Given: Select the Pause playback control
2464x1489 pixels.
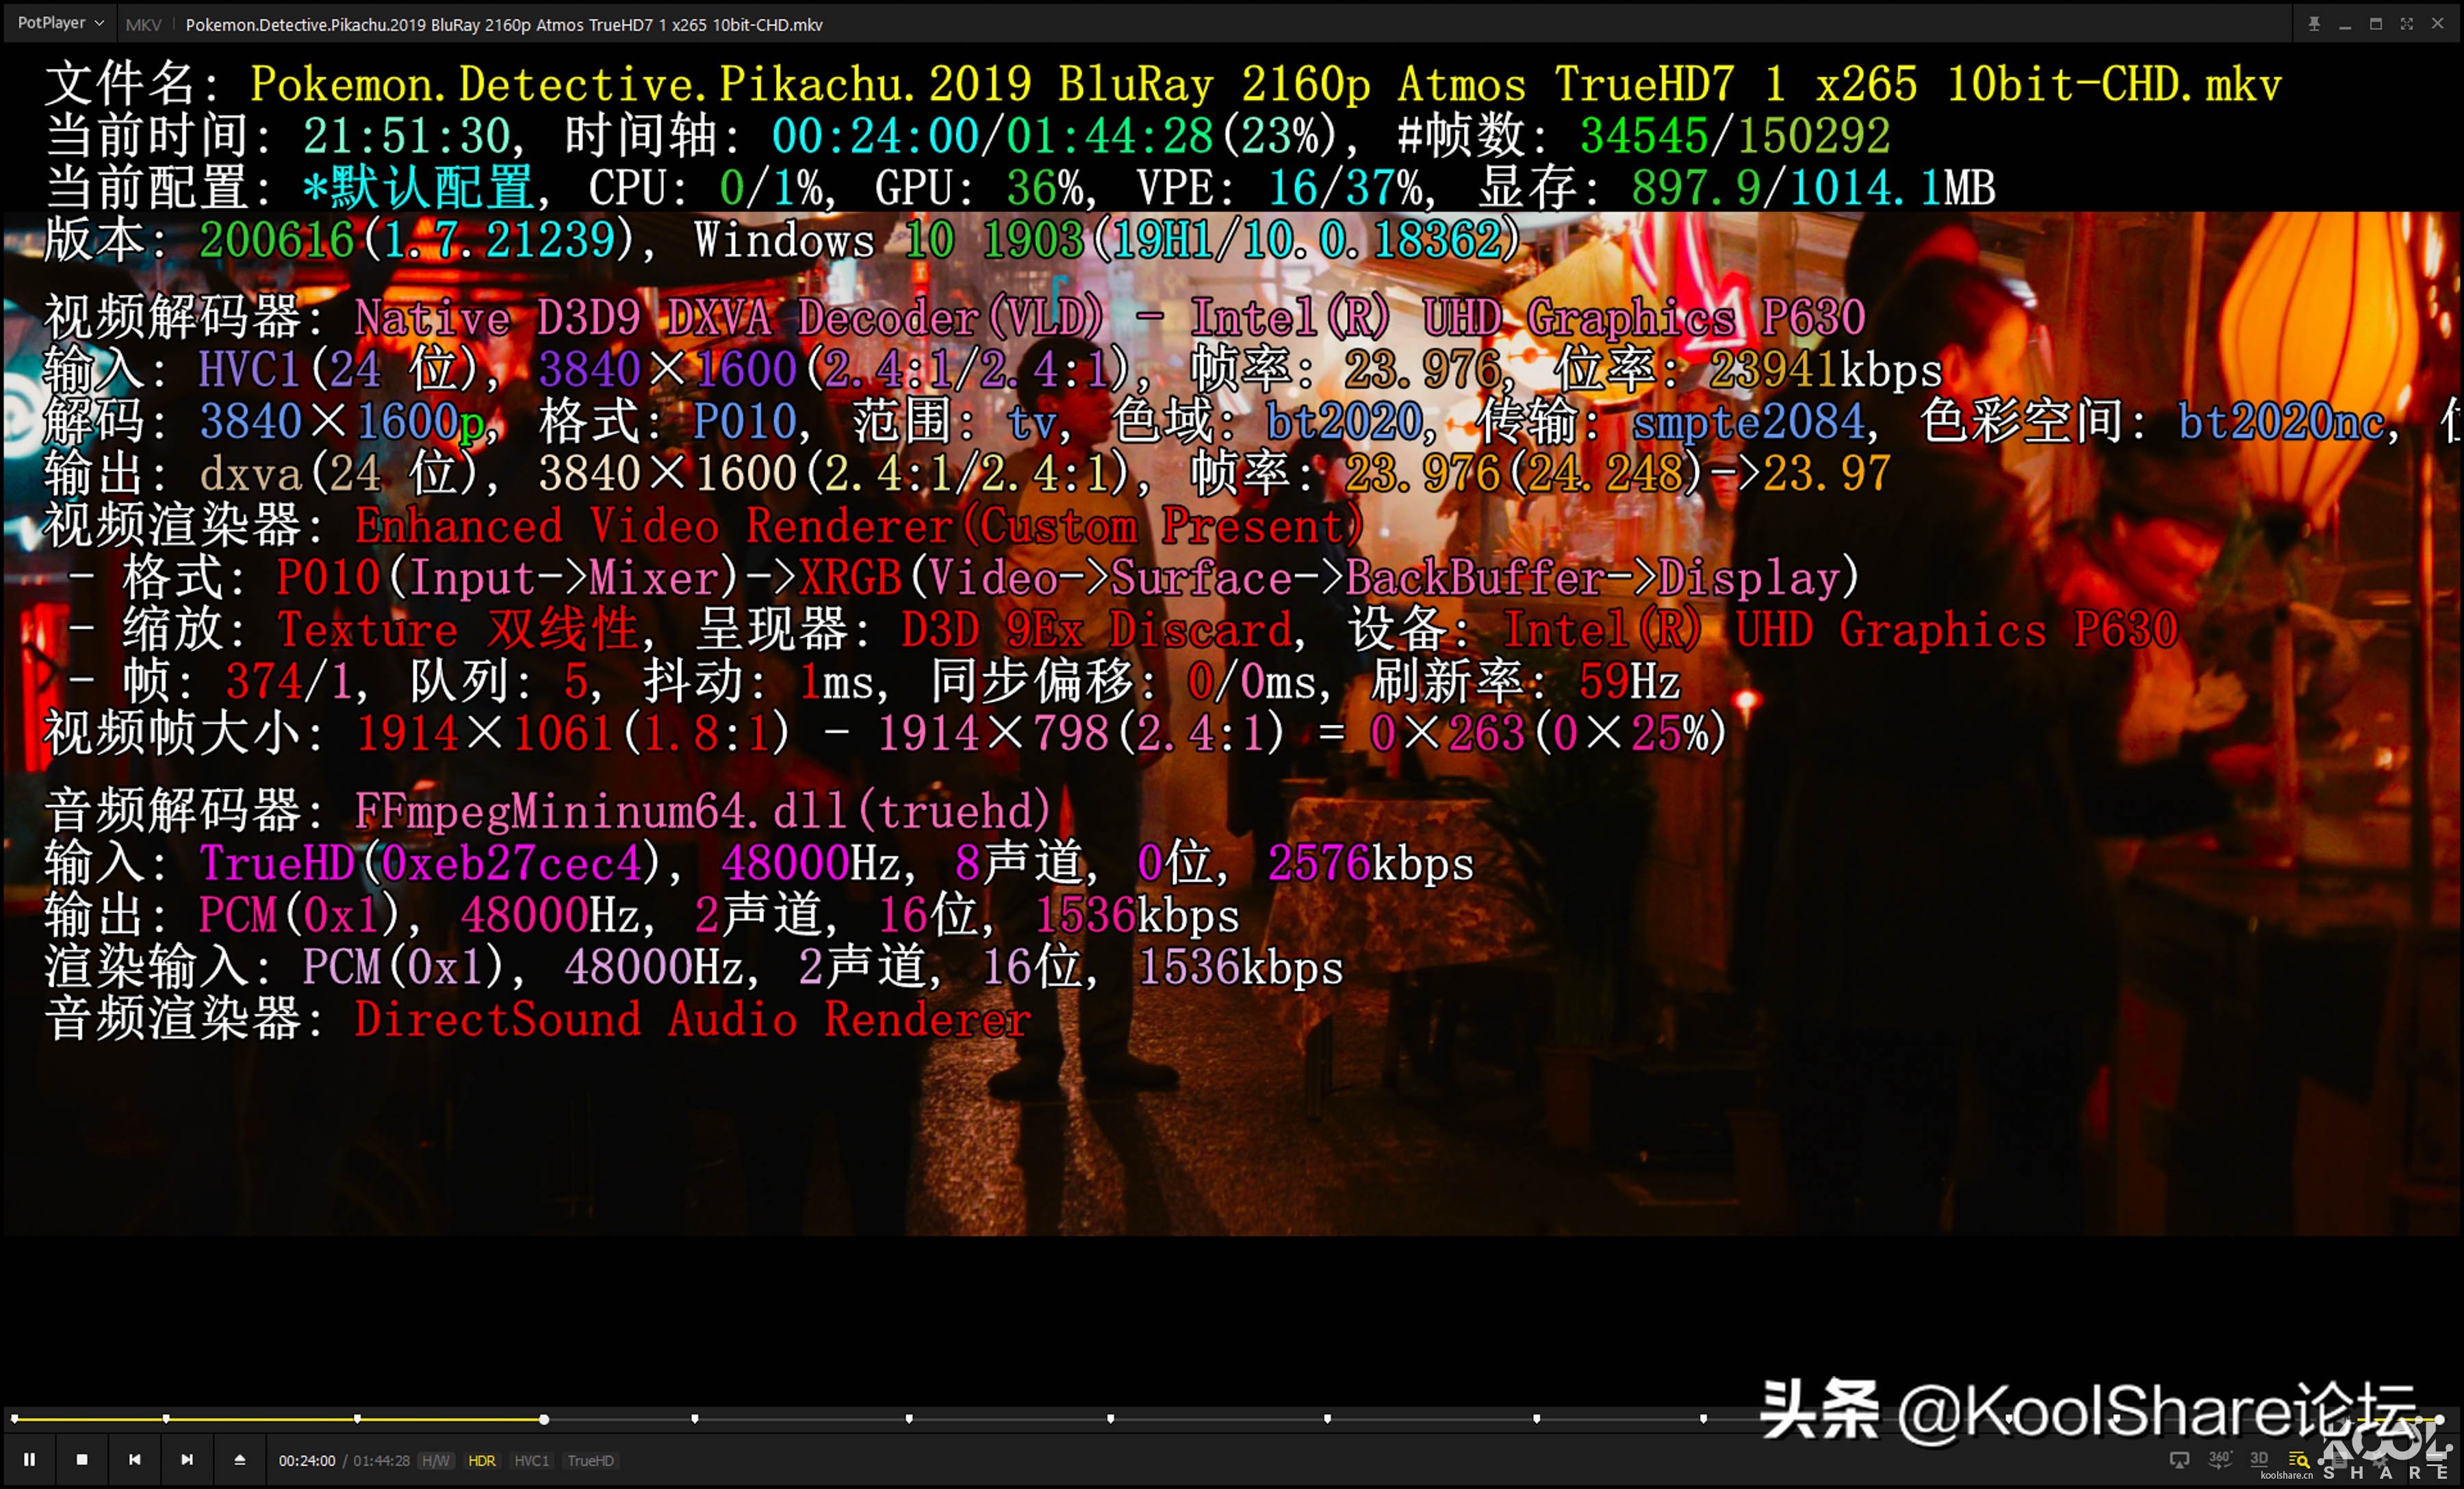Looking at the screenshot, I should (x=30, y=1459).
